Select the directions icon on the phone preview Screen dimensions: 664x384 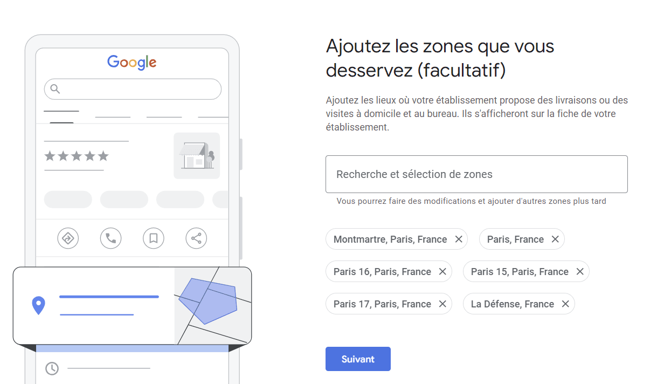(x=68, y=238)
